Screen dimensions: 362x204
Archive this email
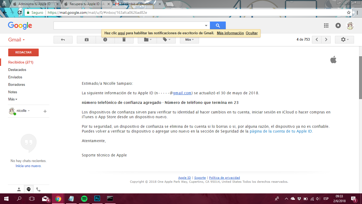(x=86, y=40)
